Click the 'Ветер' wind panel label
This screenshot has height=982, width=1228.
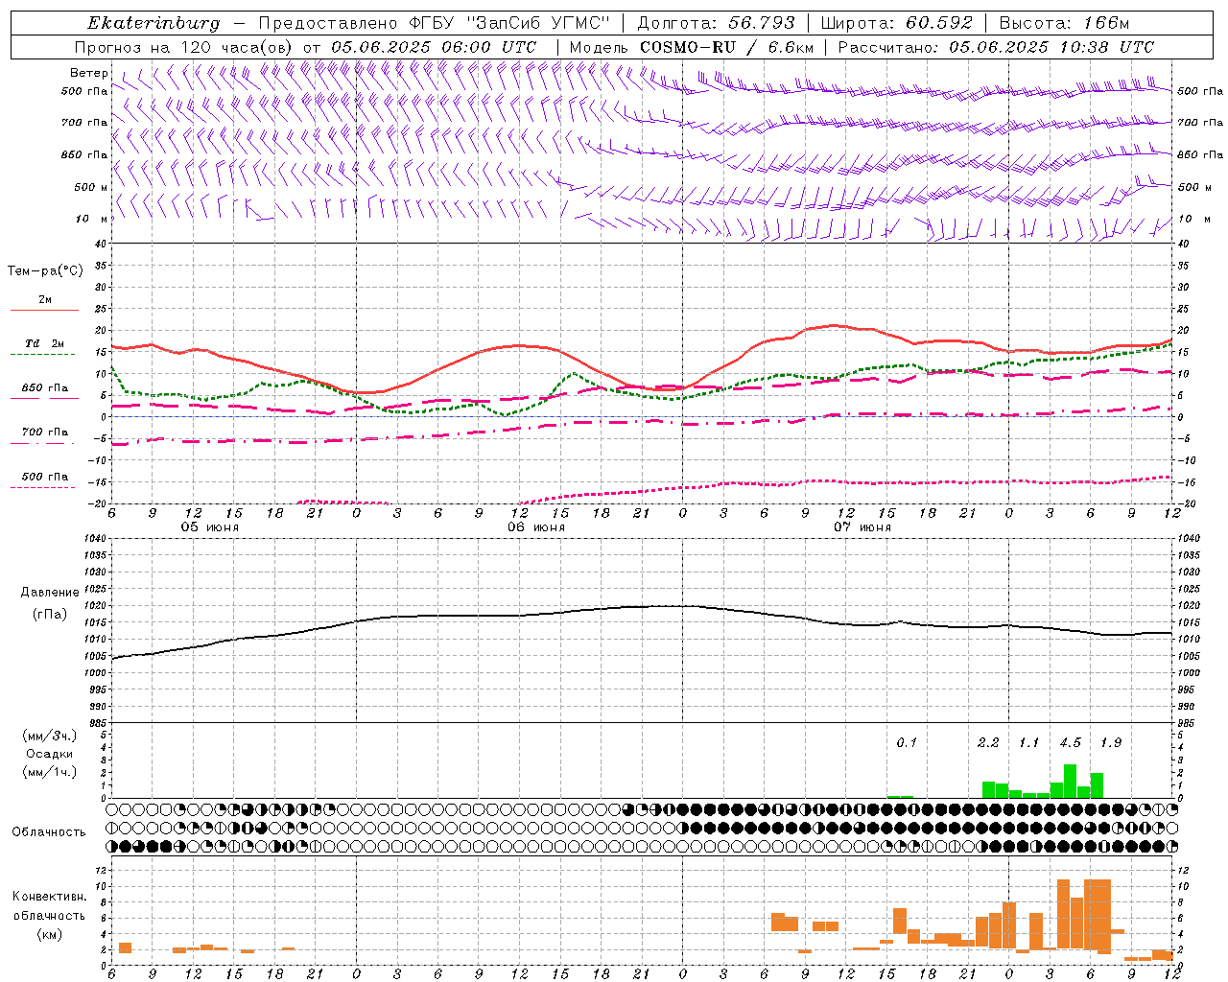[x=89, y=73]
